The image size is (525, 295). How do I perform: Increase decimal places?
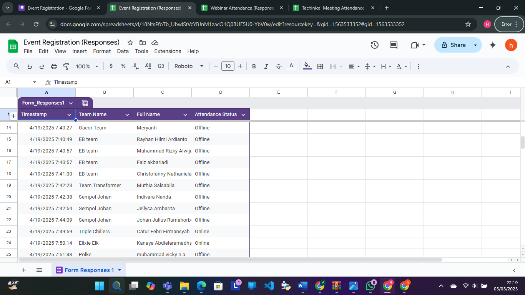(x=148, y=66)
